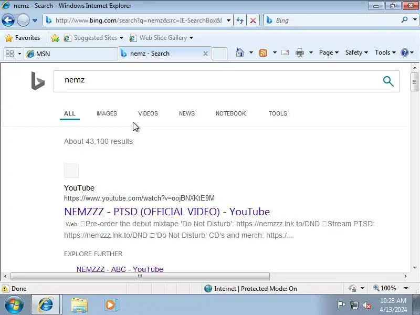Close the nemz - Search tab
This screenshot has width=420, height=315.
(x=205, y=54)
